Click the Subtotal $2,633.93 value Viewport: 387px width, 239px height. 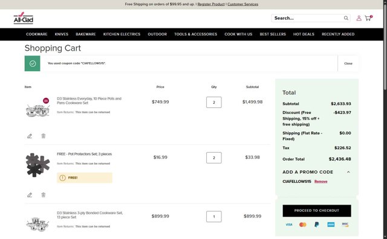(x=341, y=104)
